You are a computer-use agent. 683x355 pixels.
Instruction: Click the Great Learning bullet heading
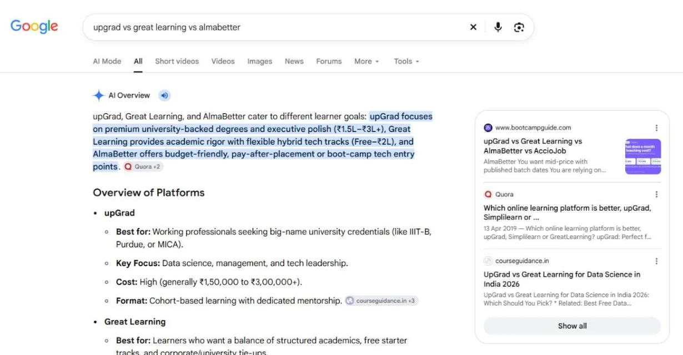[135, 322]
